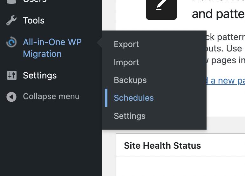
Task: Select Import in the migration submenu
Action: (126, 62)
